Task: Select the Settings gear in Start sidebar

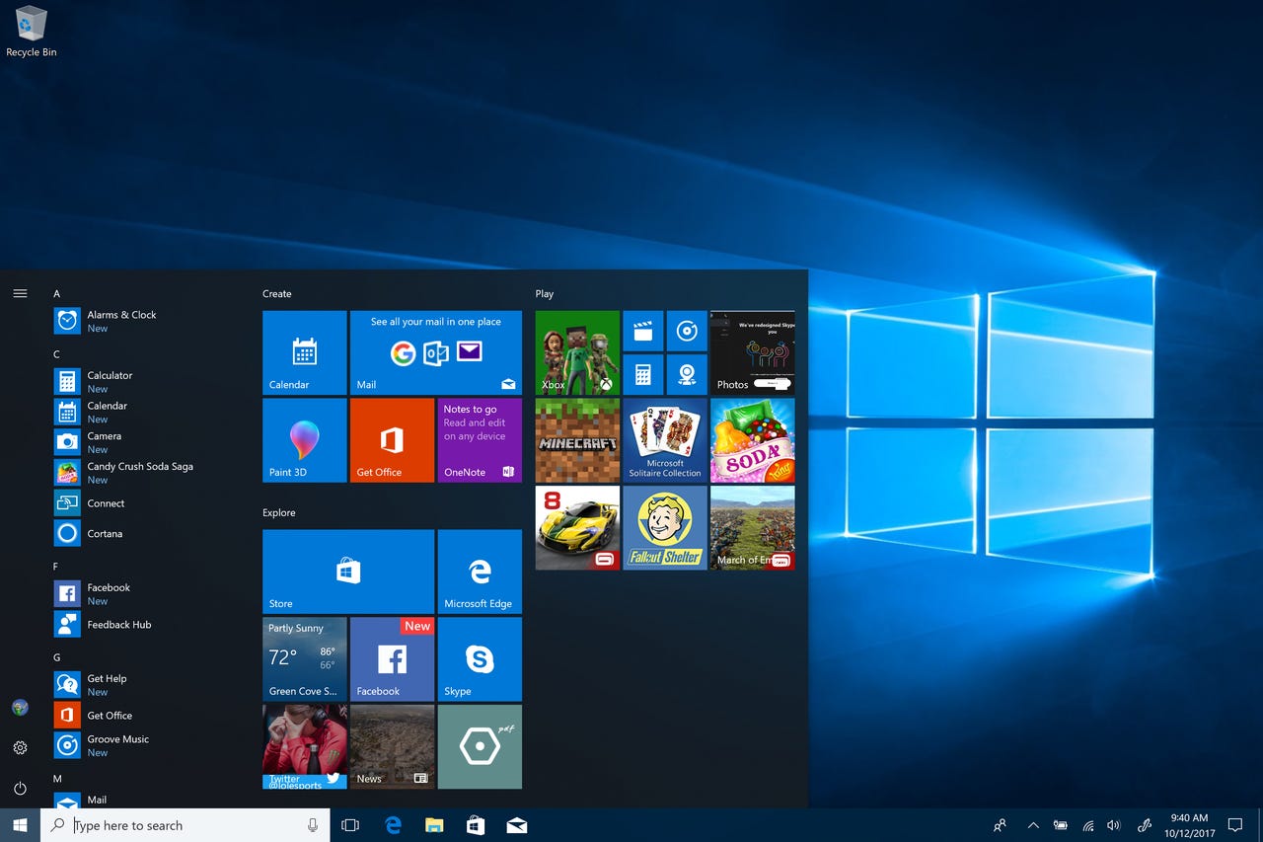Action: (20, 747)
